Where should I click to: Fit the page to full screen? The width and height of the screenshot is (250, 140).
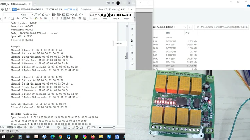88,127
